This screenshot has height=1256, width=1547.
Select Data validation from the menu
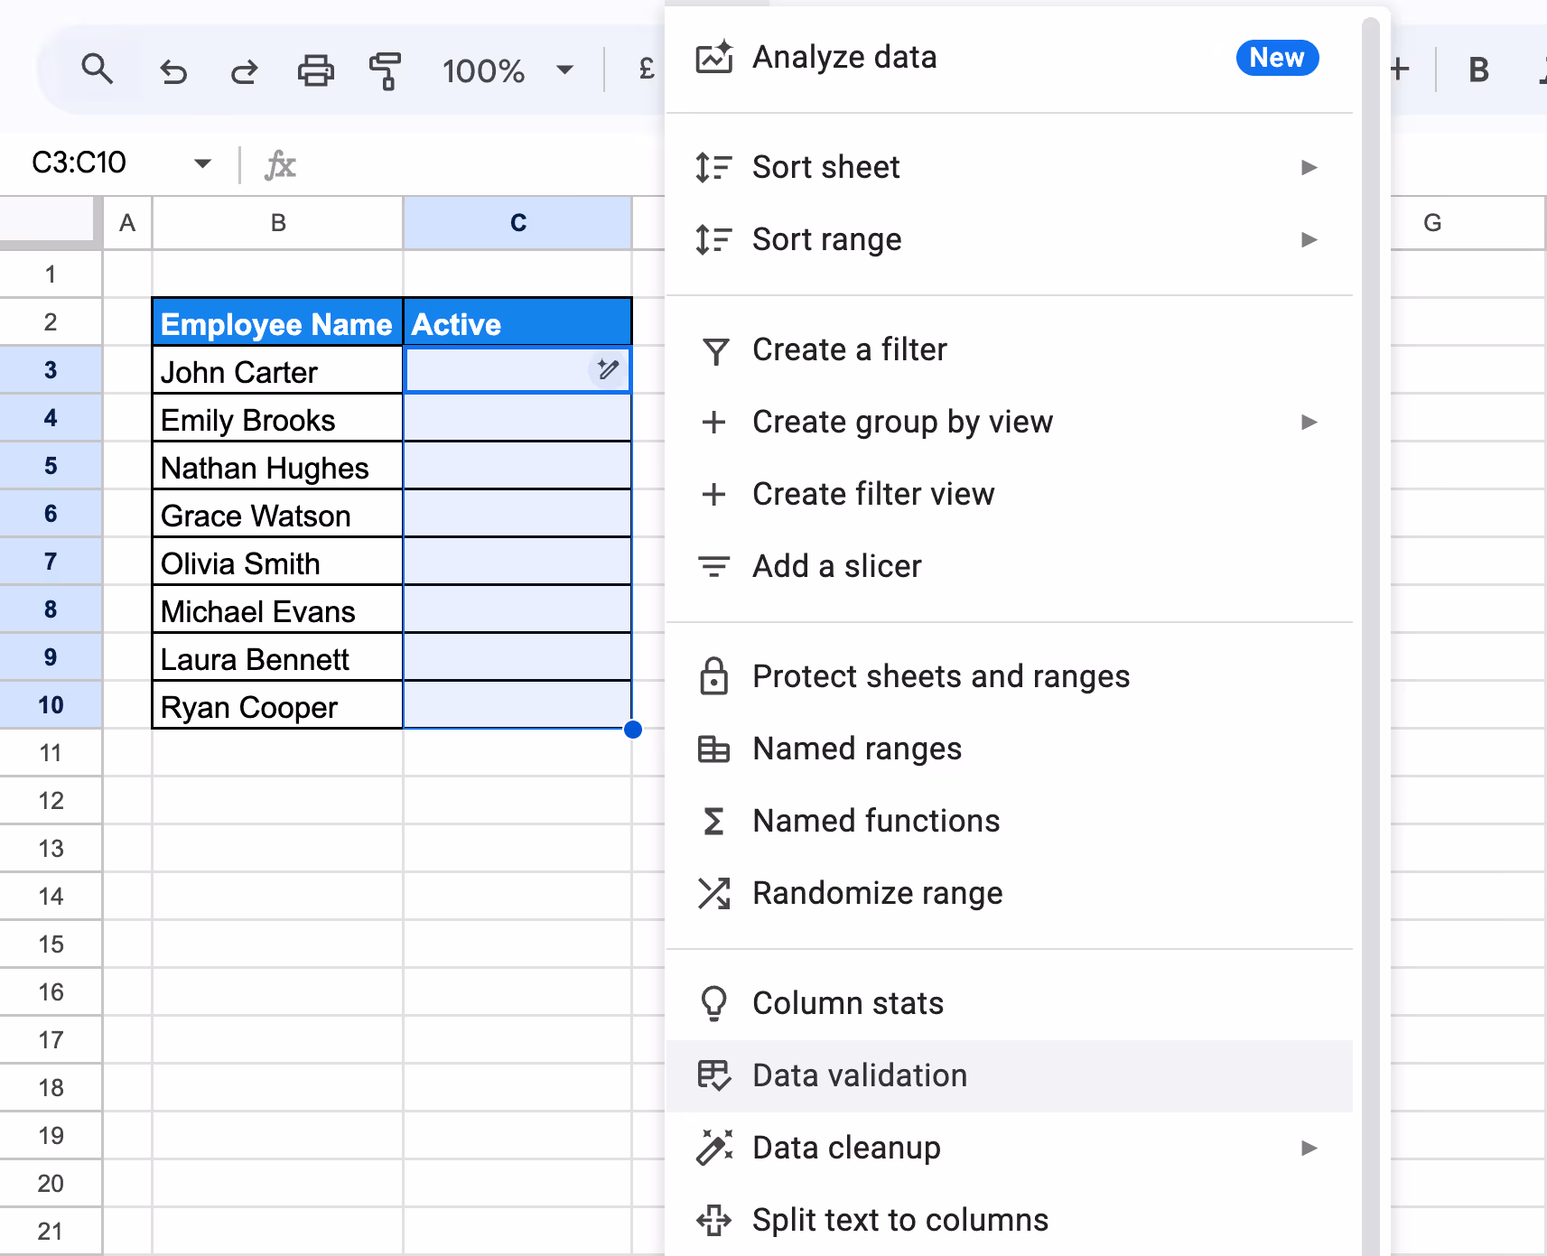click(859, 1075)
